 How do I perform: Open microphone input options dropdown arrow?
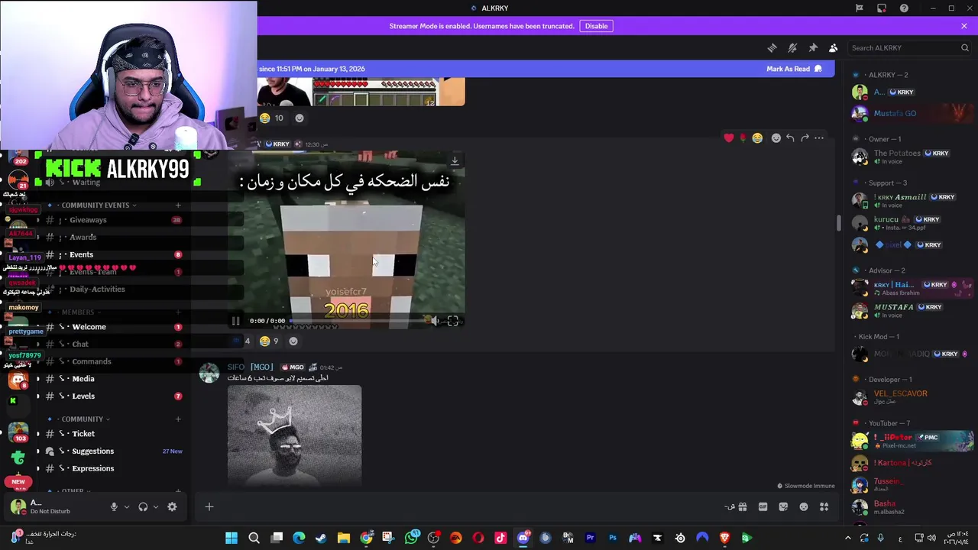point(127,506)
